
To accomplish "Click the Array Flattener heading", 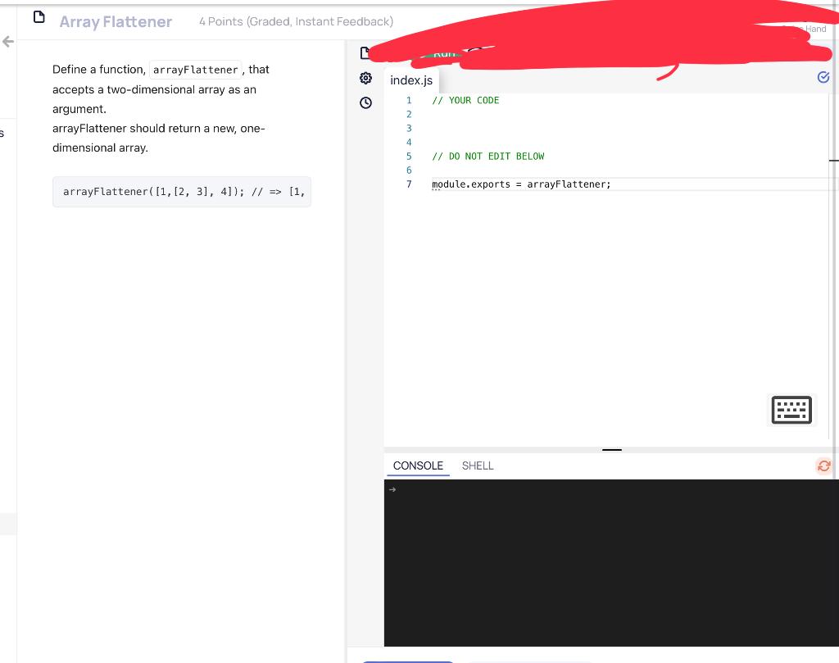I will [x=116, y=22].
